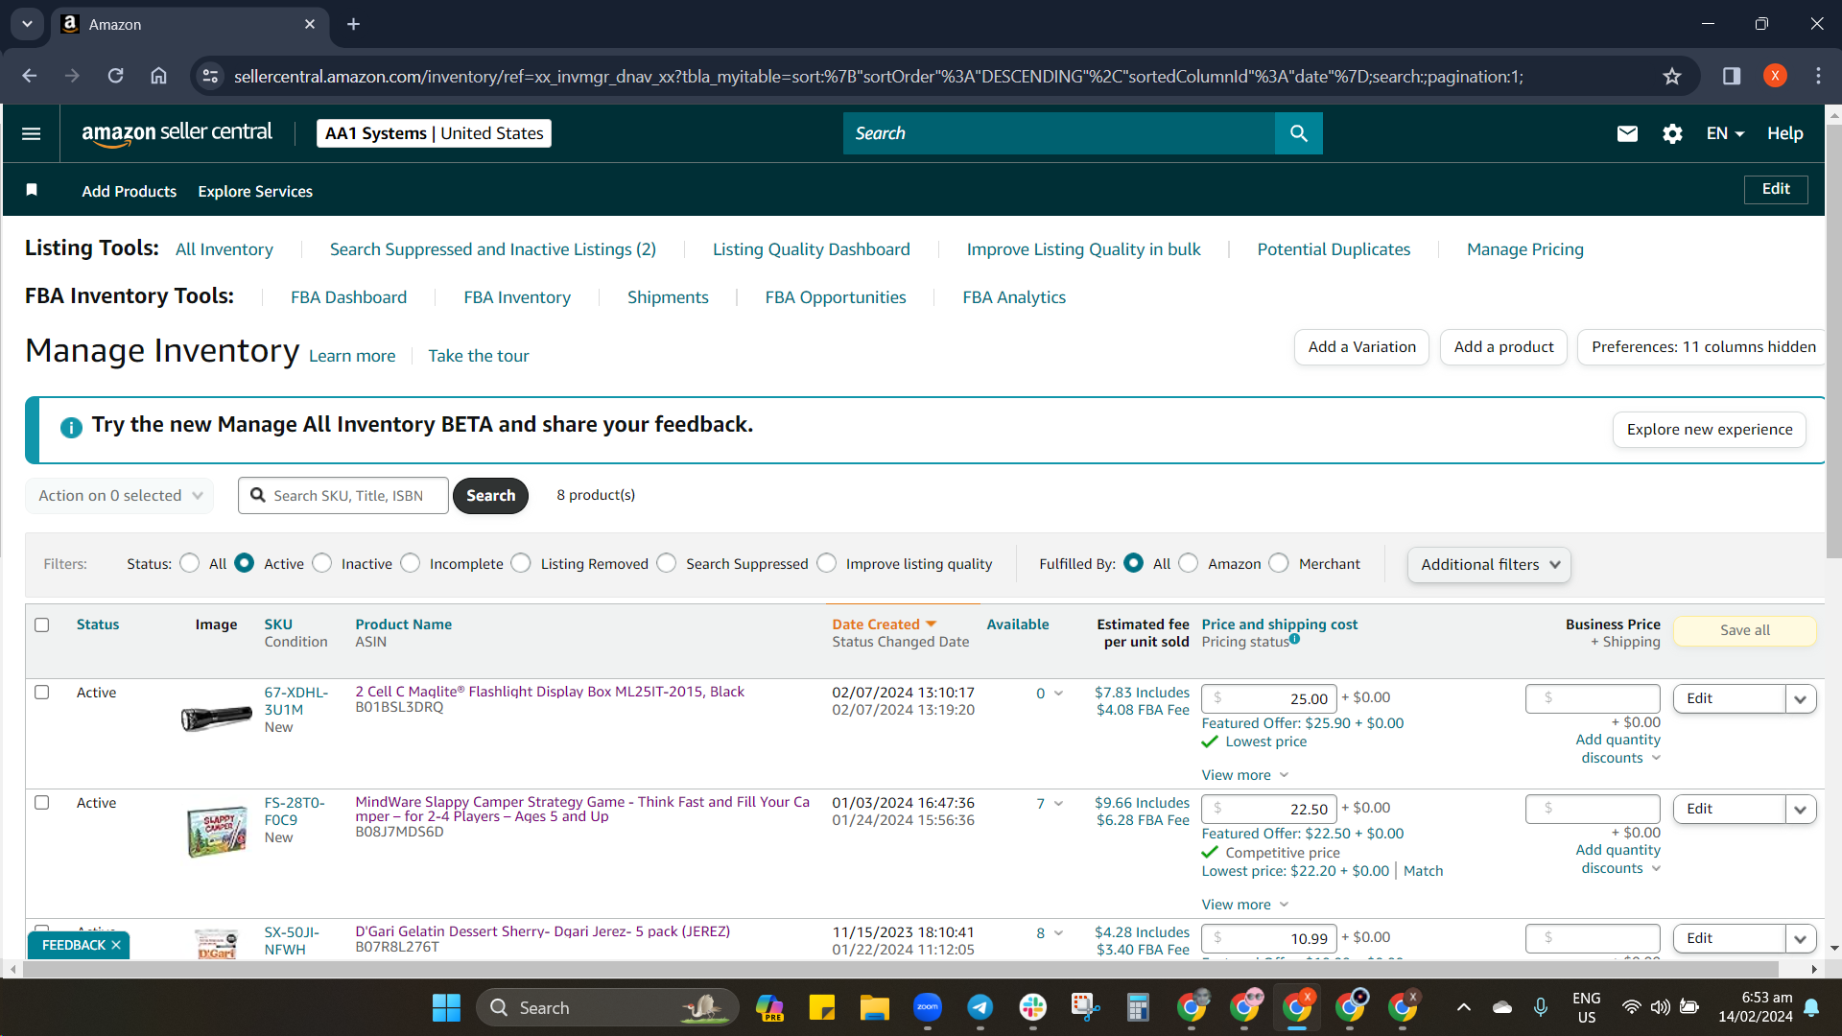Click the Pricing status info icon
Viewport: 1842px width, 1036px height.
coord(1294,639)
